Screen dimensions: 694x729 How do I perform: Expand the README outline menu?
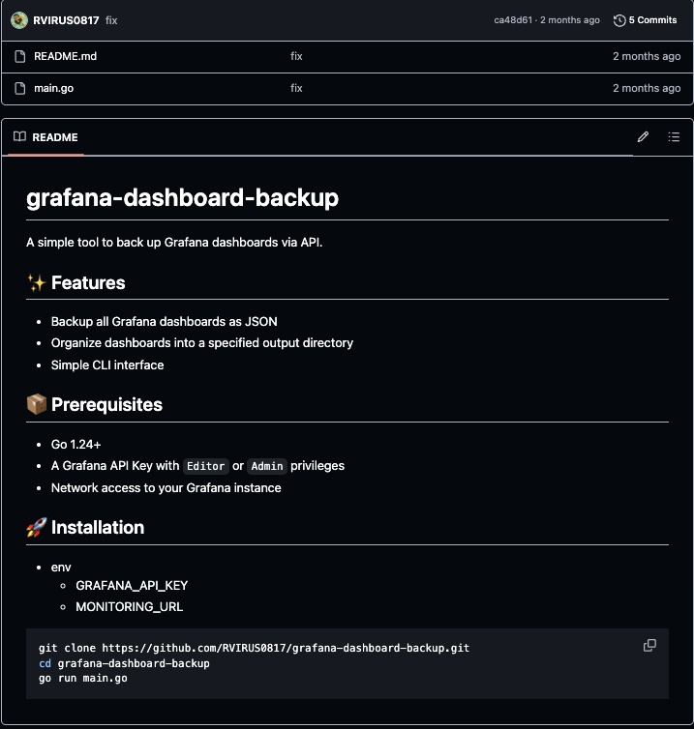674,137
